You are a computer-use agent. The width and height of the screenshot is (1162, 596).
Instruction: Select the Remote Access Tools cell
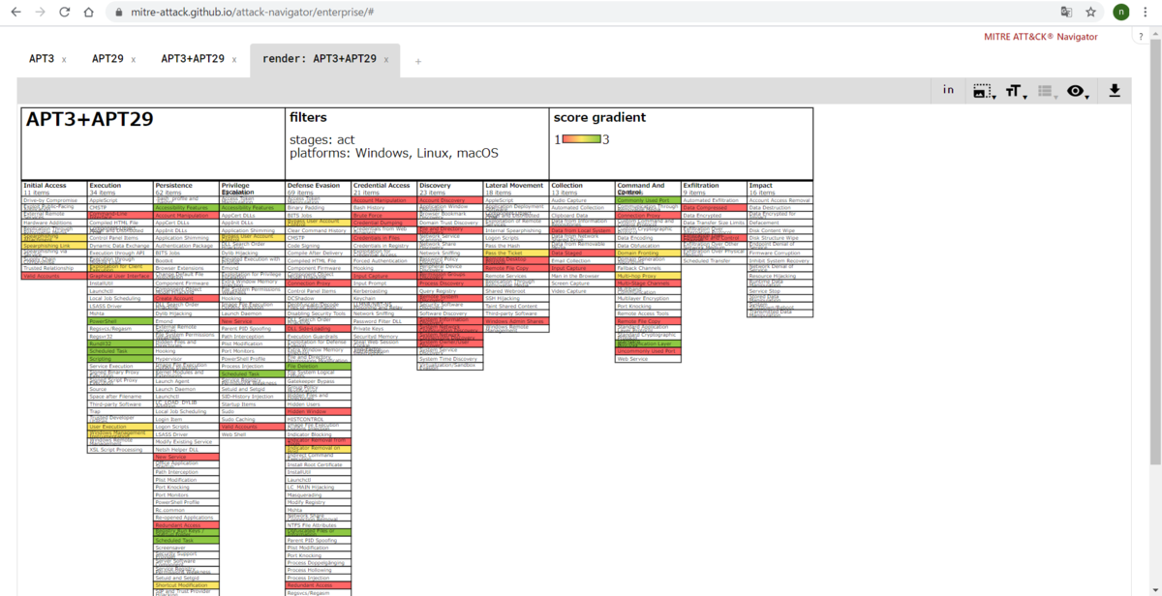648,313
